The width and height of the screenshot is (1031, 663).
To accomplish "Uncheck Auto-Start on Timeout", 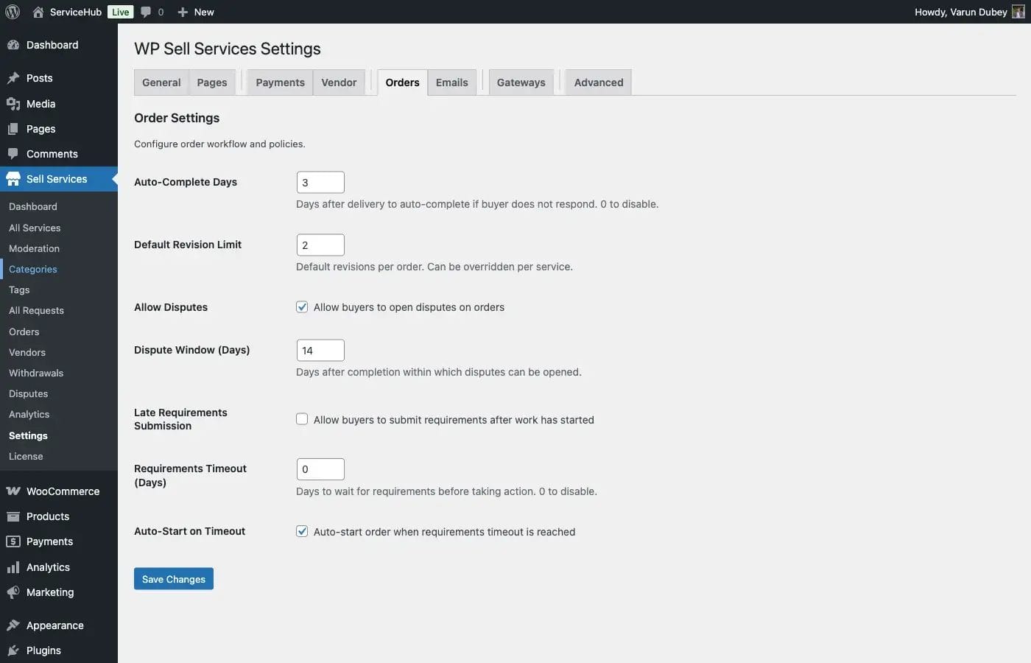I will point(302,530).
